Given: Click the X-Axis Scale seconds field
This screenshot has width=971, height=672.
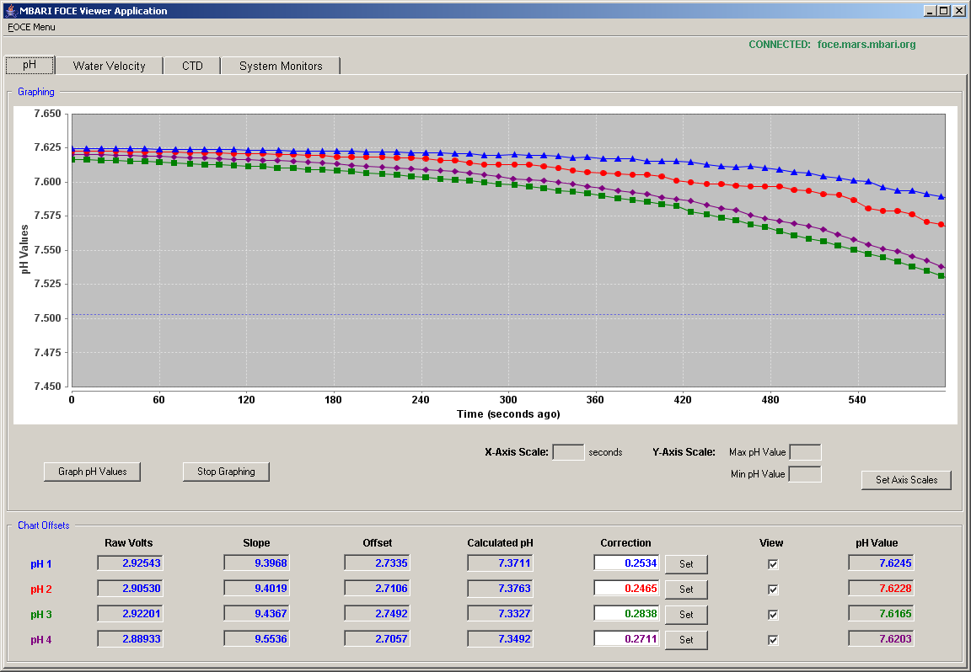Looking at the screenshot, I should pos(568,452).
